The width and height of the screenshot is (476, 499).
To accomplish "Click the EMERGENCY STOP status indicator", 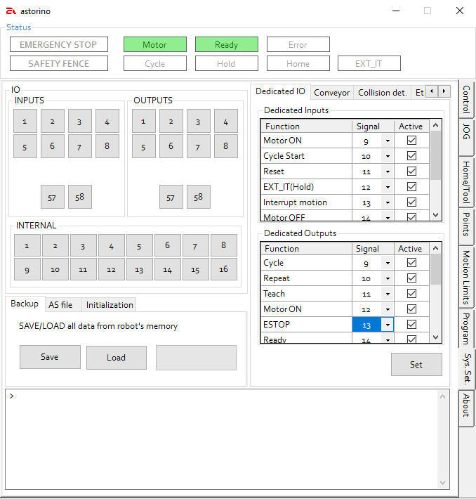I will click(58, 44).
